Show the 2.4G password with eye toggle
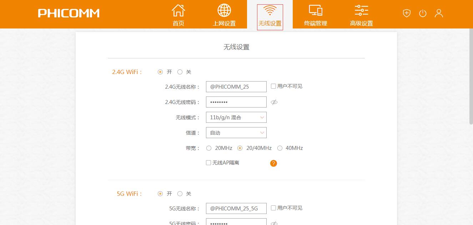473x225 pixels. (274, 102)
